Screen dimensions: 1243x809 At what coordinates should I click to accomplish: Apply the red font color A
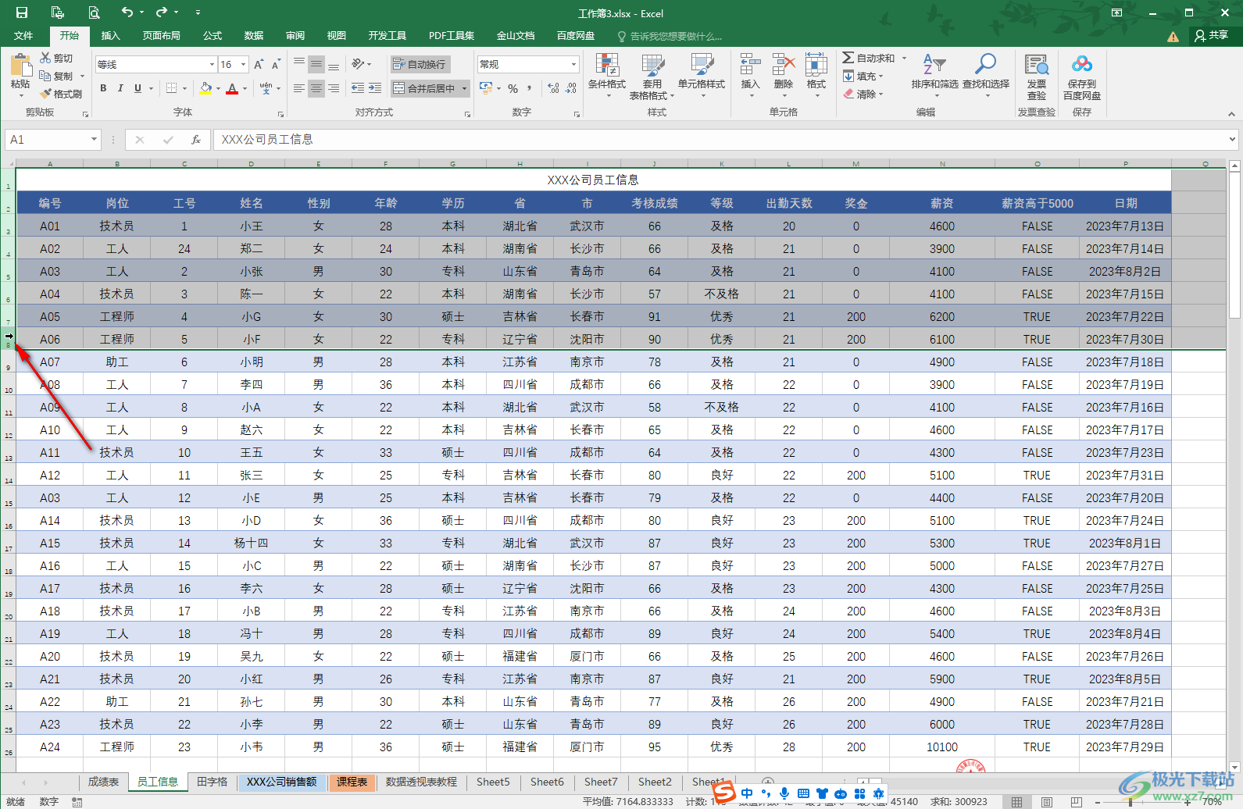point(232,88)
